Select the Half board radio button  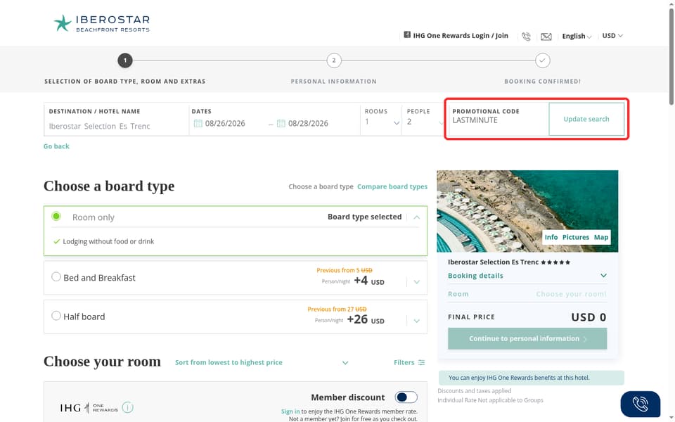coord(56,316)
